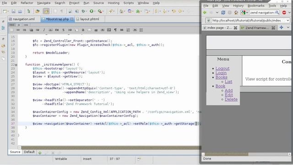Screen dimensions: 293x165
Task: Open the browser back-history dropdown arrow
Action: (x=217, y=12)
